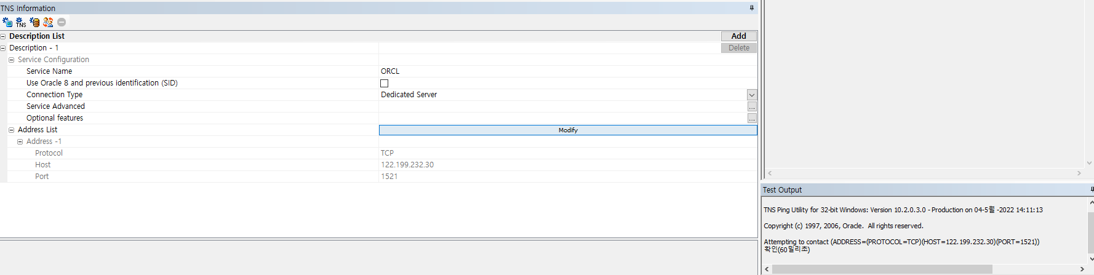1094x275 pixels.
Task: Click the two-users swap toolbar icon
Action: coord(48,22)
